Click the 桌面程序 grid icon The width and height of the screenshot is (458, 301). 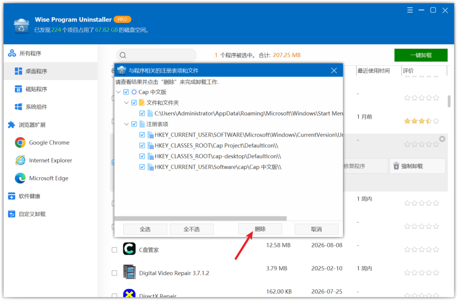coord(18,71)
